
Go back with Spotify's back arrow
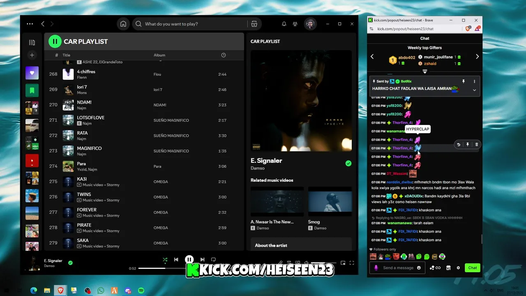tap(43, 24)
